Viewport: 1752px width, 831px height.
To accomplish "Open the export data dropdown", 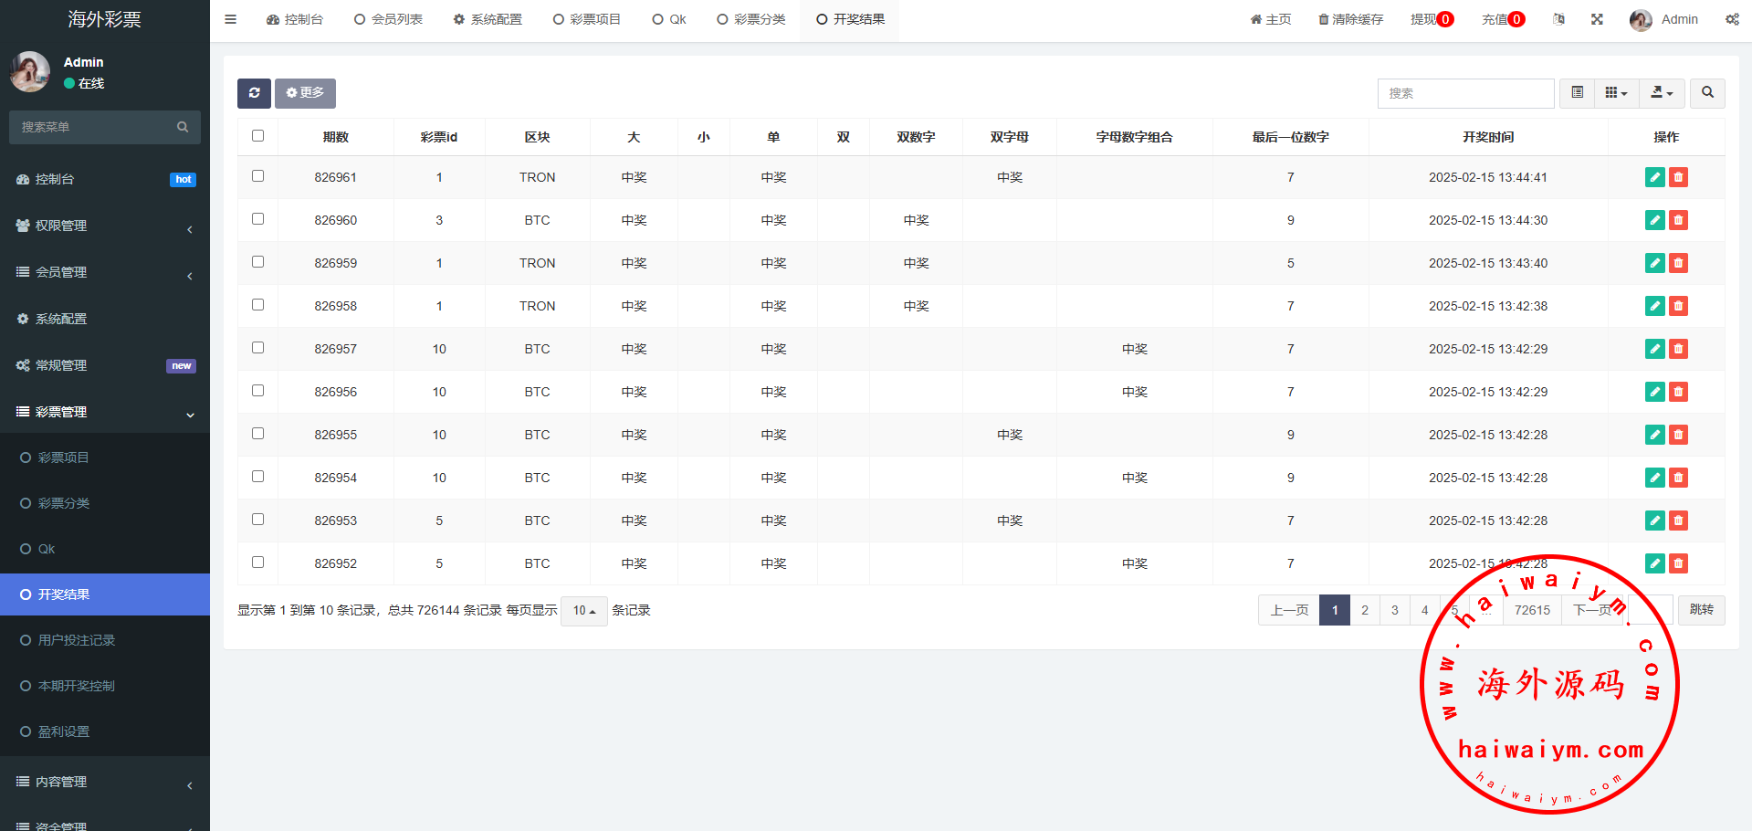I will click(1662, 93).
